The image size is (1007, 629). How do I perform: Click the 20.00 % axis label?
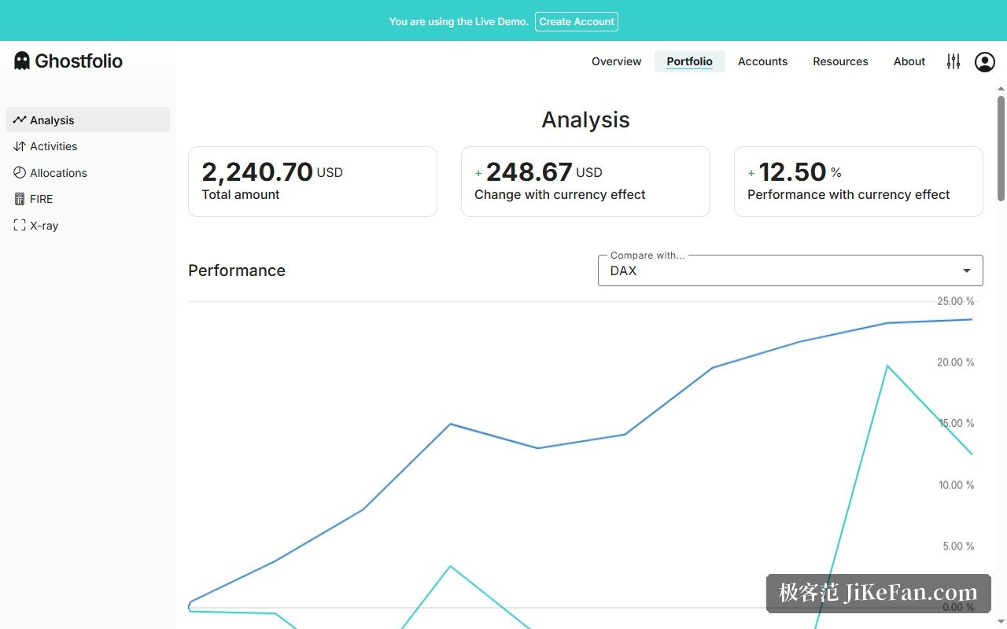pos(955,362)
